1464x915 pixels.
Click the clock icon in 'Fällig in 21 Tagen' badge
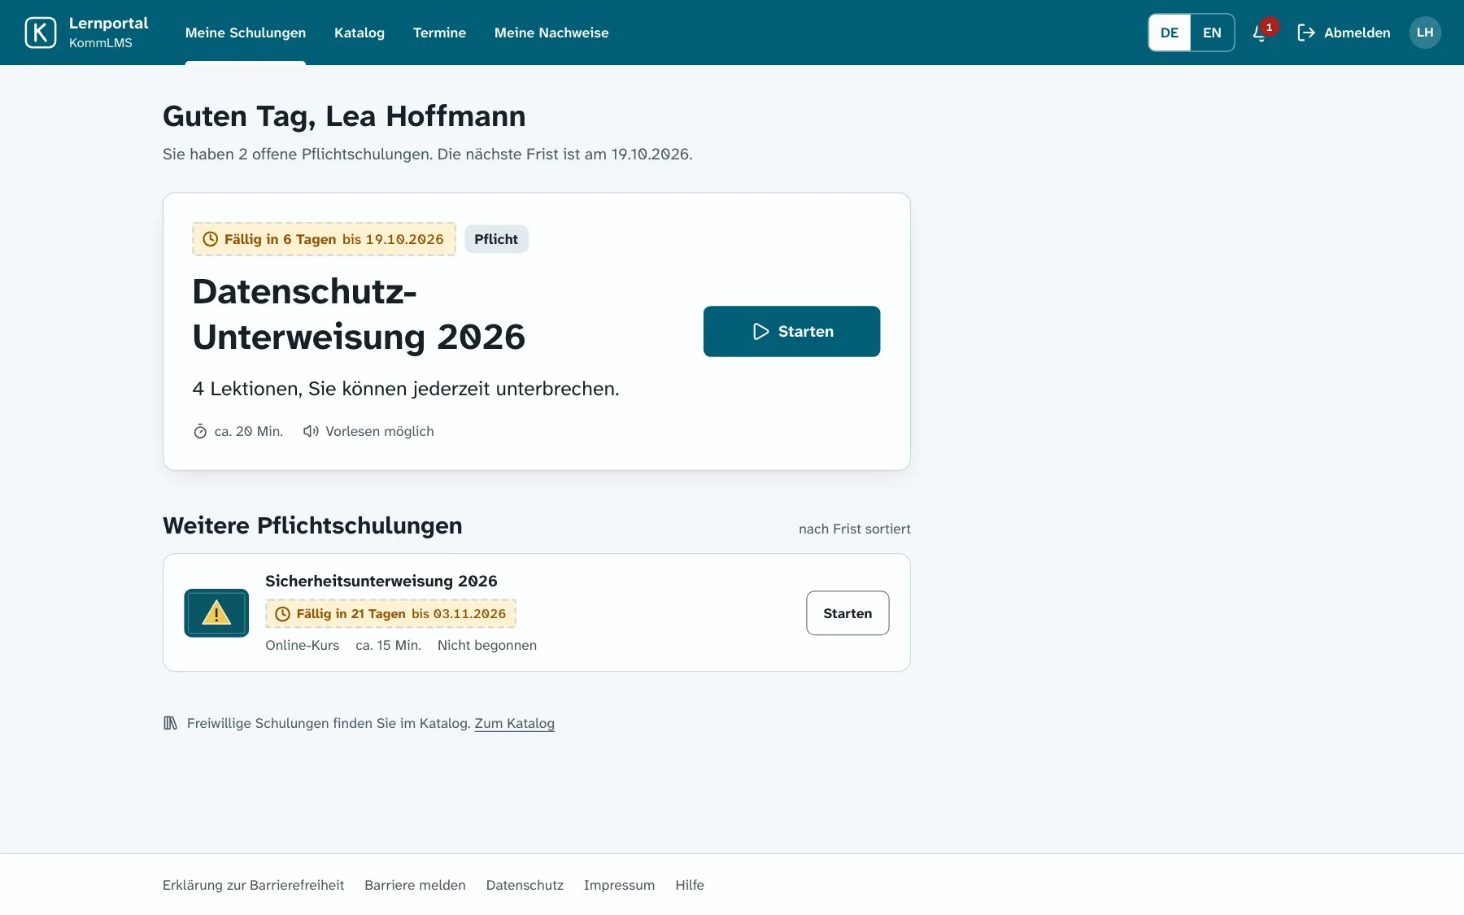pos(282,614)
